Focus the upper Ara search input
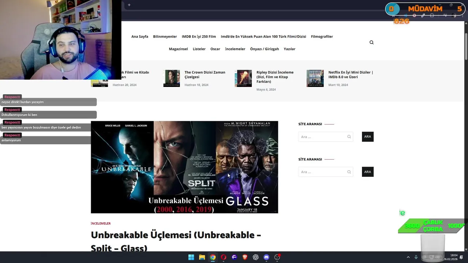Screen dimensions: 468x263 click(x=325, y=137)
